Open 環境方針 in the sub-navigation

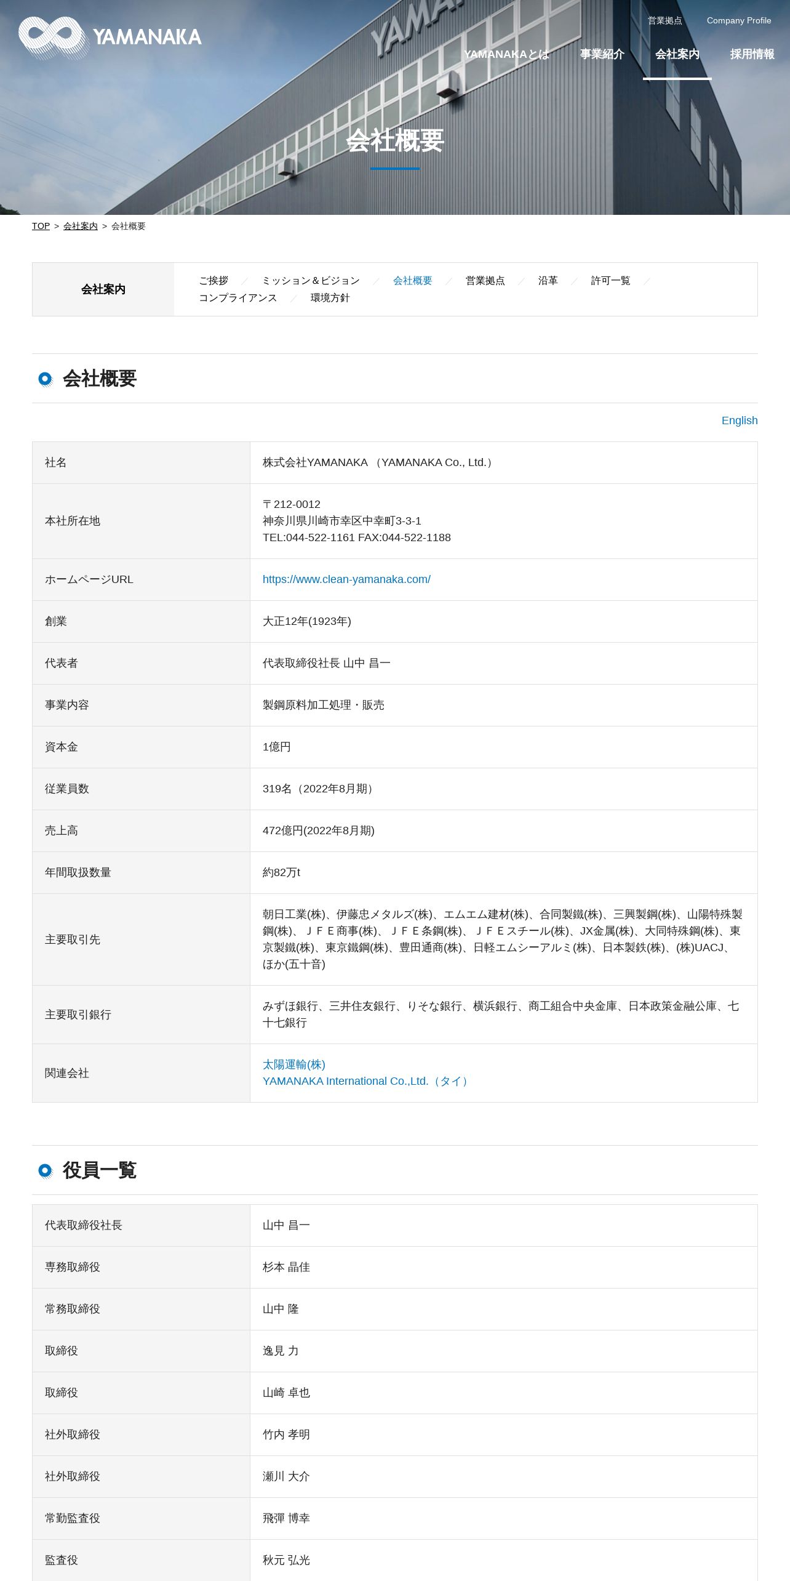click(x=330, y=298)
